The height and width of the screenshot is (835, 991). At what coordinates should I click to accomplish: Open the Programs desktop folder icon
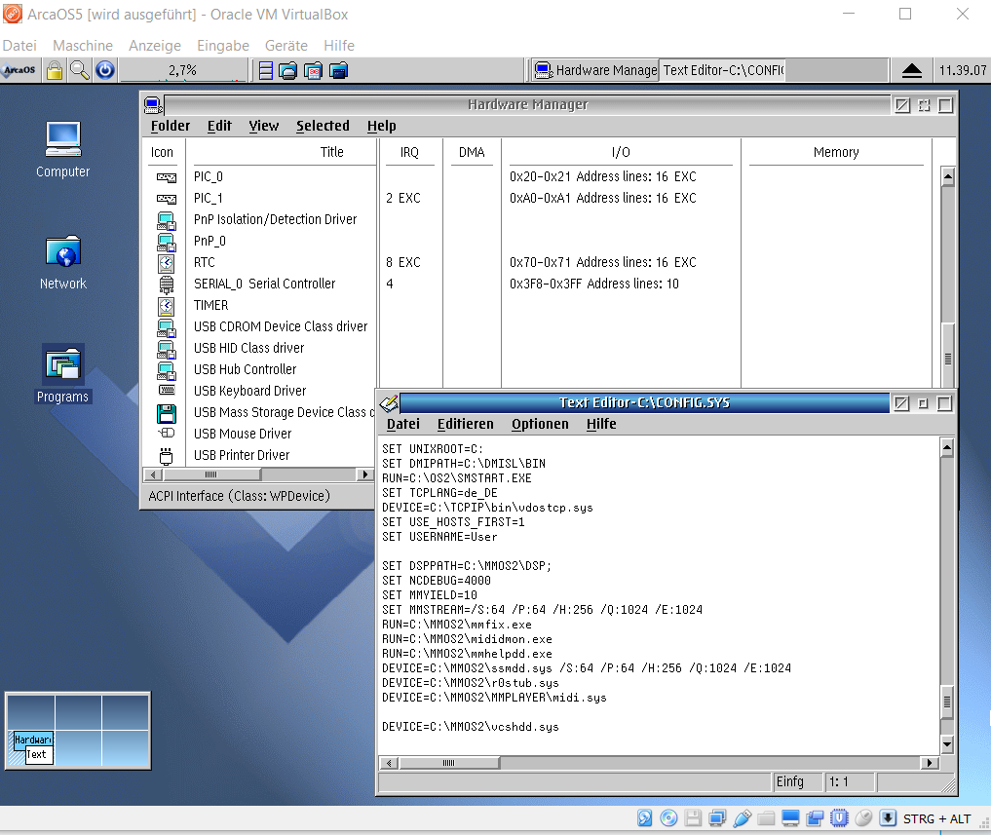coord(63,364)
